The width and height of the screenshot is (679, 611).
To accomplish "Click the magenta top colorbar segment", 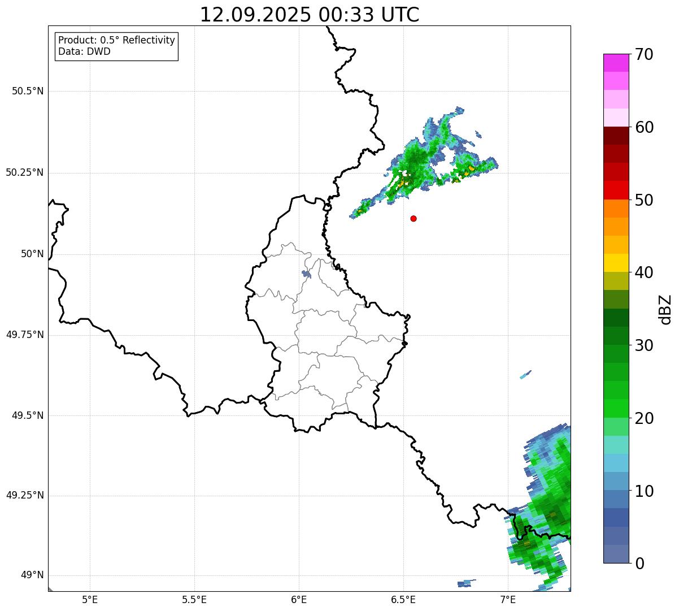I will point(616,63).
